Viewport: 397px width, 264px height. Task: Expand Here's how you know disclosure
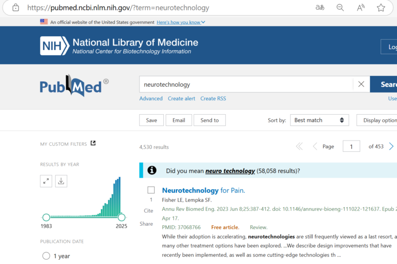coord(181,22)
